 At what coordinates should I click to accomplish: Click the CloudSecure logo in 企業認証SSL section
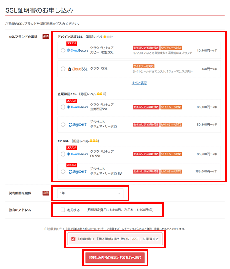tap(78, 107)
